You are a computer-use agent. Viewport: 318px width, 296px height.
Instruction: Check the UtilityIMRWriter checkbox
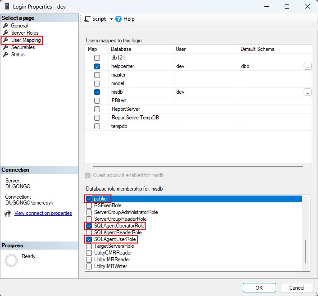(89, 266)
